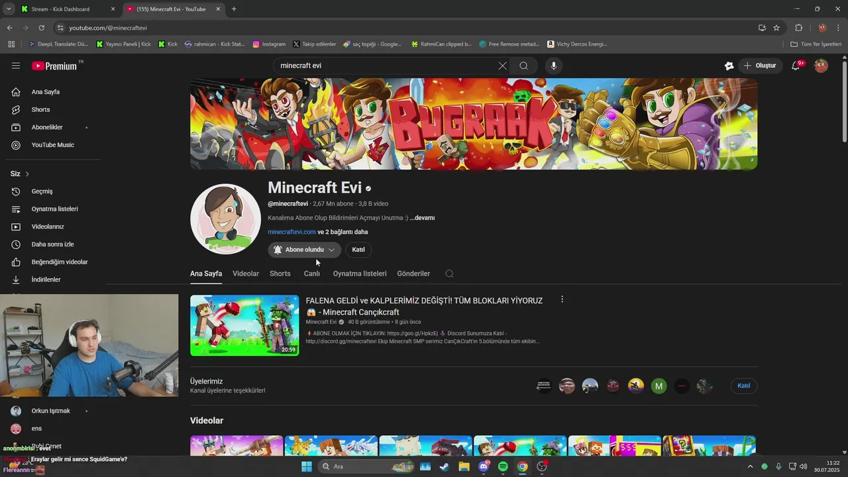Image resolution: width=848 pixels, height=477 pixels.
Task: Go back with the browser back arrow
Action: point(9,28)
